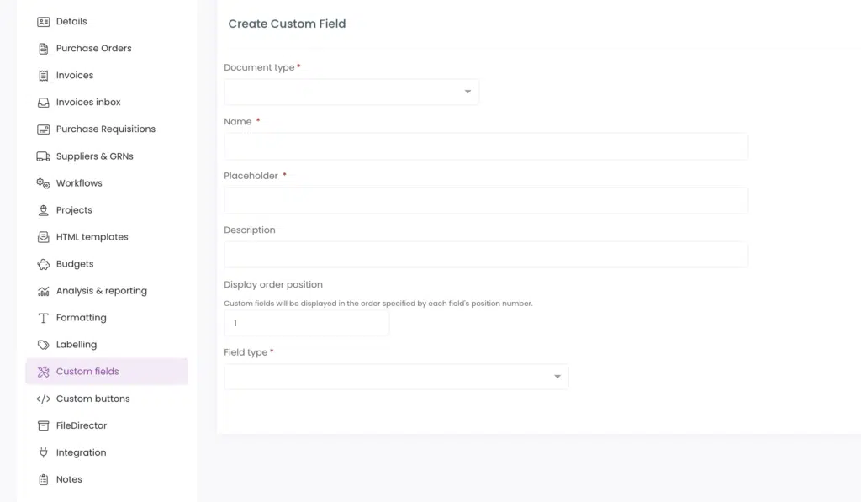Click the Labelling tag icon

[44, 345]
